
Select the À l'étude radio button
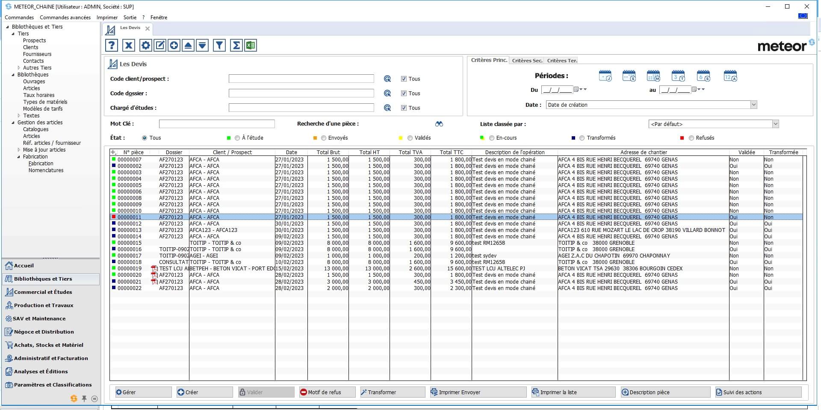click(x=237, y=138)
